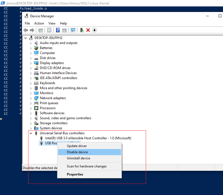This screenshot has width=223, height=195.
Task: Click the Universal Serial Bus controllers plug icon
Action: click(x=36, y=133)
